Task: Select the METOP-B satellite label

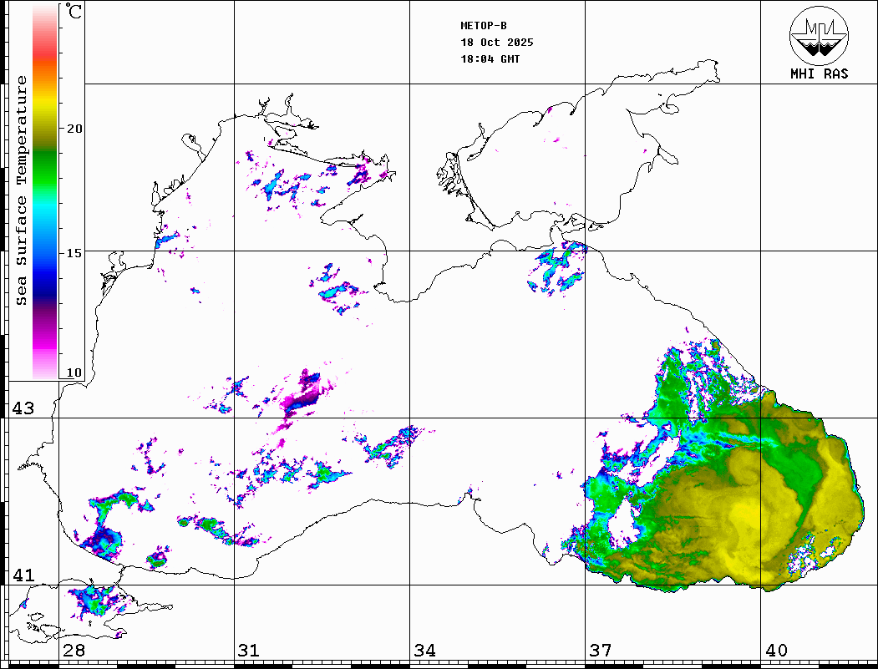Action: [484, 26]
